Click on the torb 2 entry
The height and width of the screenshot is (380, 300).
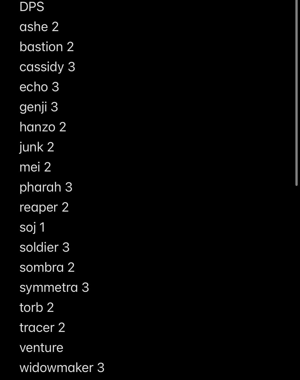37,307
